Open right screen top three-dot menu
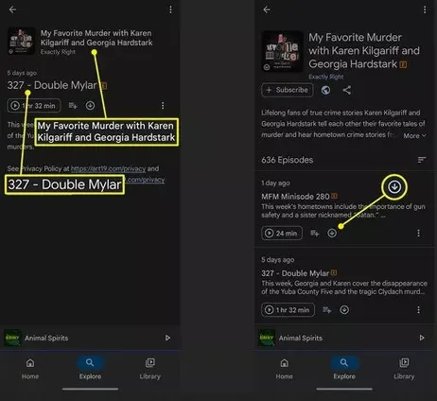The image size is (437, 401). point(425,9)
